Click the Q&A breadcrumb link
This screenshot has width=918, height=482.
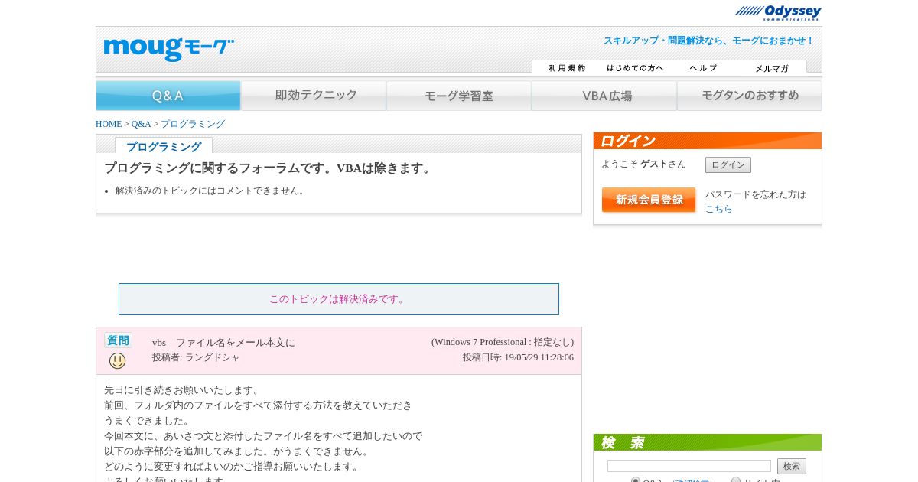coord(141,124)
